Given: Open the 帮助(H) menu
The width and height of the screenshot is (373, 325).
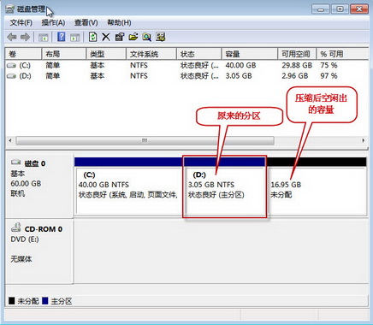Looking at the screenshot, I should [x=119, y=22].
